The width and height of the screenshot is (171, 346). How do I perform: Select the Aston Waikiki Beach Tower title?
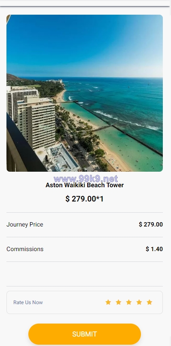pos(85,185)
